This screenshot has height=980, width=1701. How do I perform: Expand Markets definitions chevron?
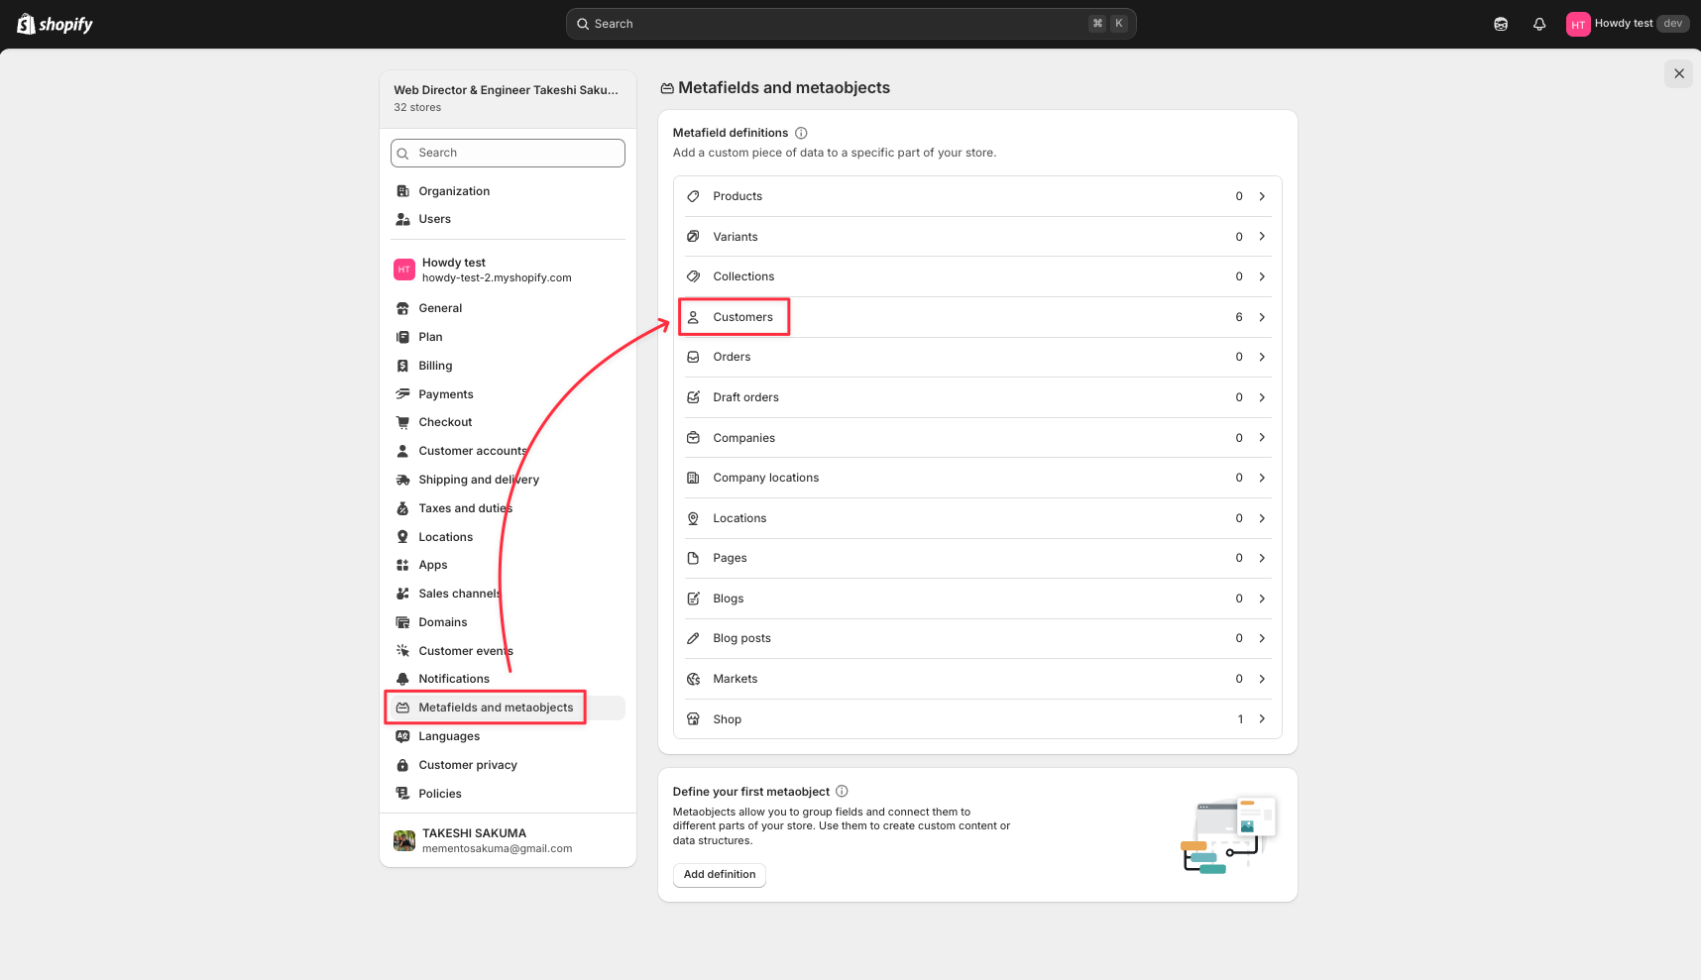click(1262, 679)
